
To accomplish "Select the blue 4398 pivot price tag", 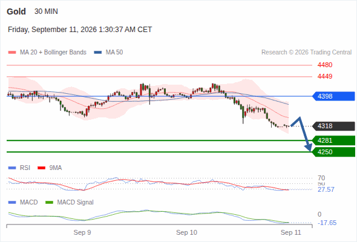I will (333, 96).
